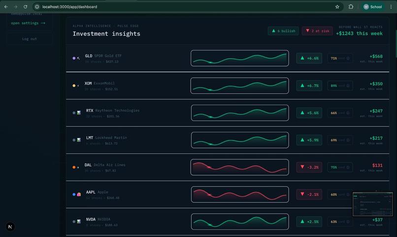397x237 pixels.
Task: Click the Investment insights heading
Action: [106, 33]
